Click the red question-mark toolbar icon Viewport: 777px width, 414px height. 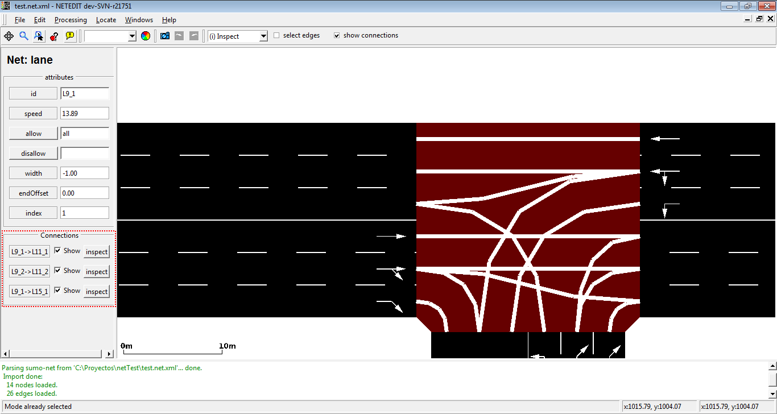[x=54, y=36]
